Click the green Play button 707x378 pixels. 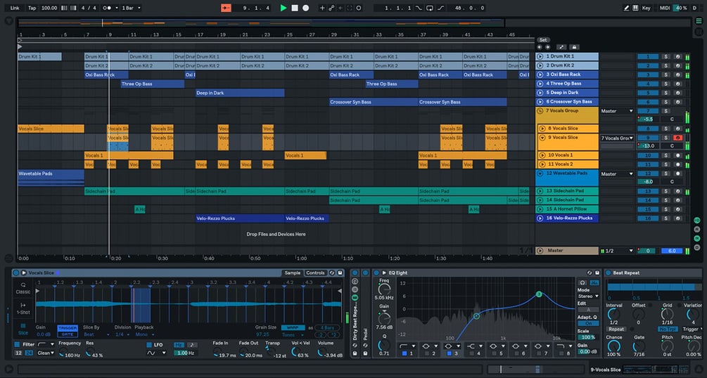(x=284, y=8)
